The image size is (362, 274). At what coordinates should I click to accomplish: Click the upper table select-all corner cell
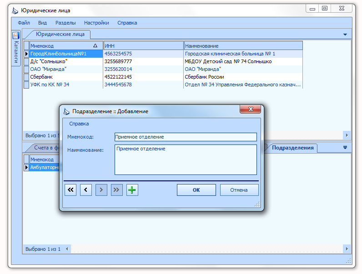[x=26, y=45]
